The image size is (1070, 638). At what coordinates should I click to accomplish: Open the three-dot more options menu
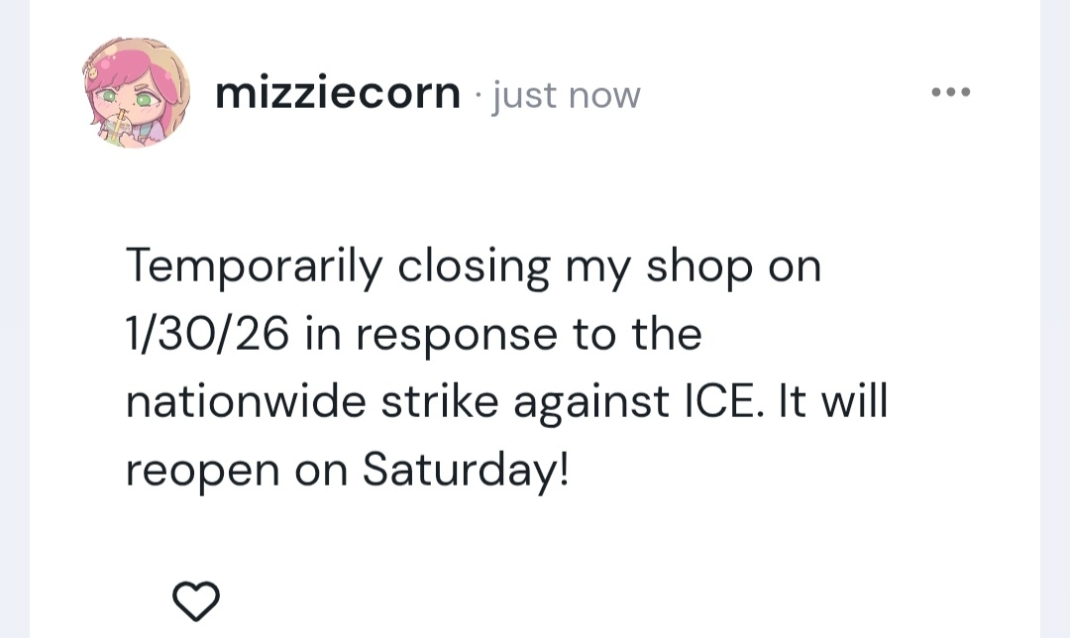pos(951,93)
